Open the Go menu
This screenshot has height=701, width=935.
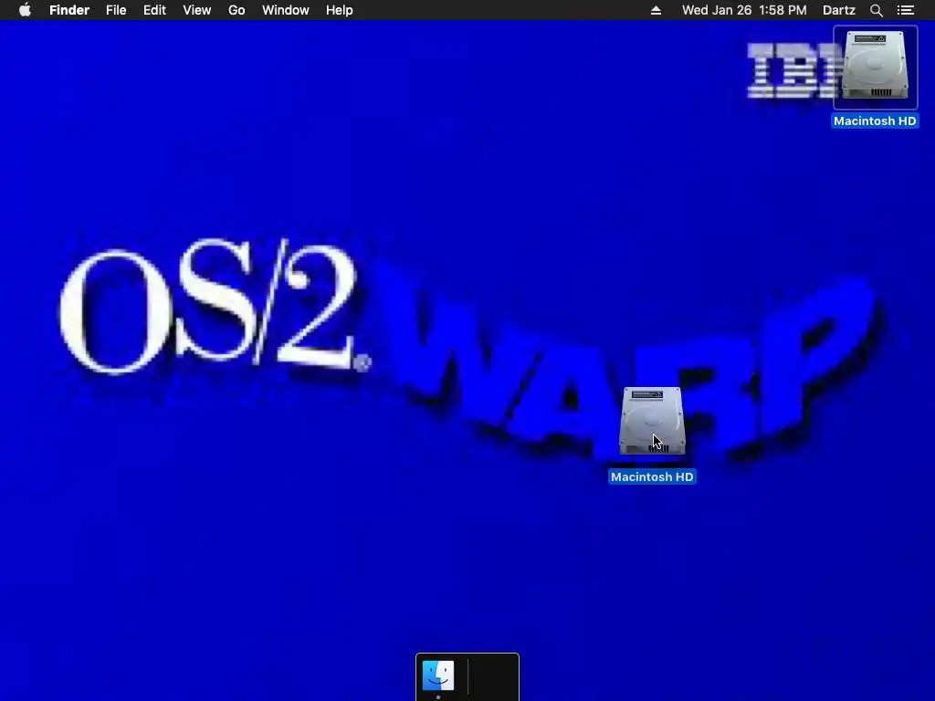236,10
